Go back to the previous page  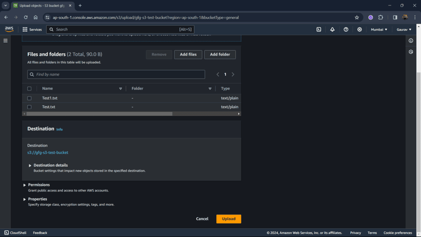(6, 18)
